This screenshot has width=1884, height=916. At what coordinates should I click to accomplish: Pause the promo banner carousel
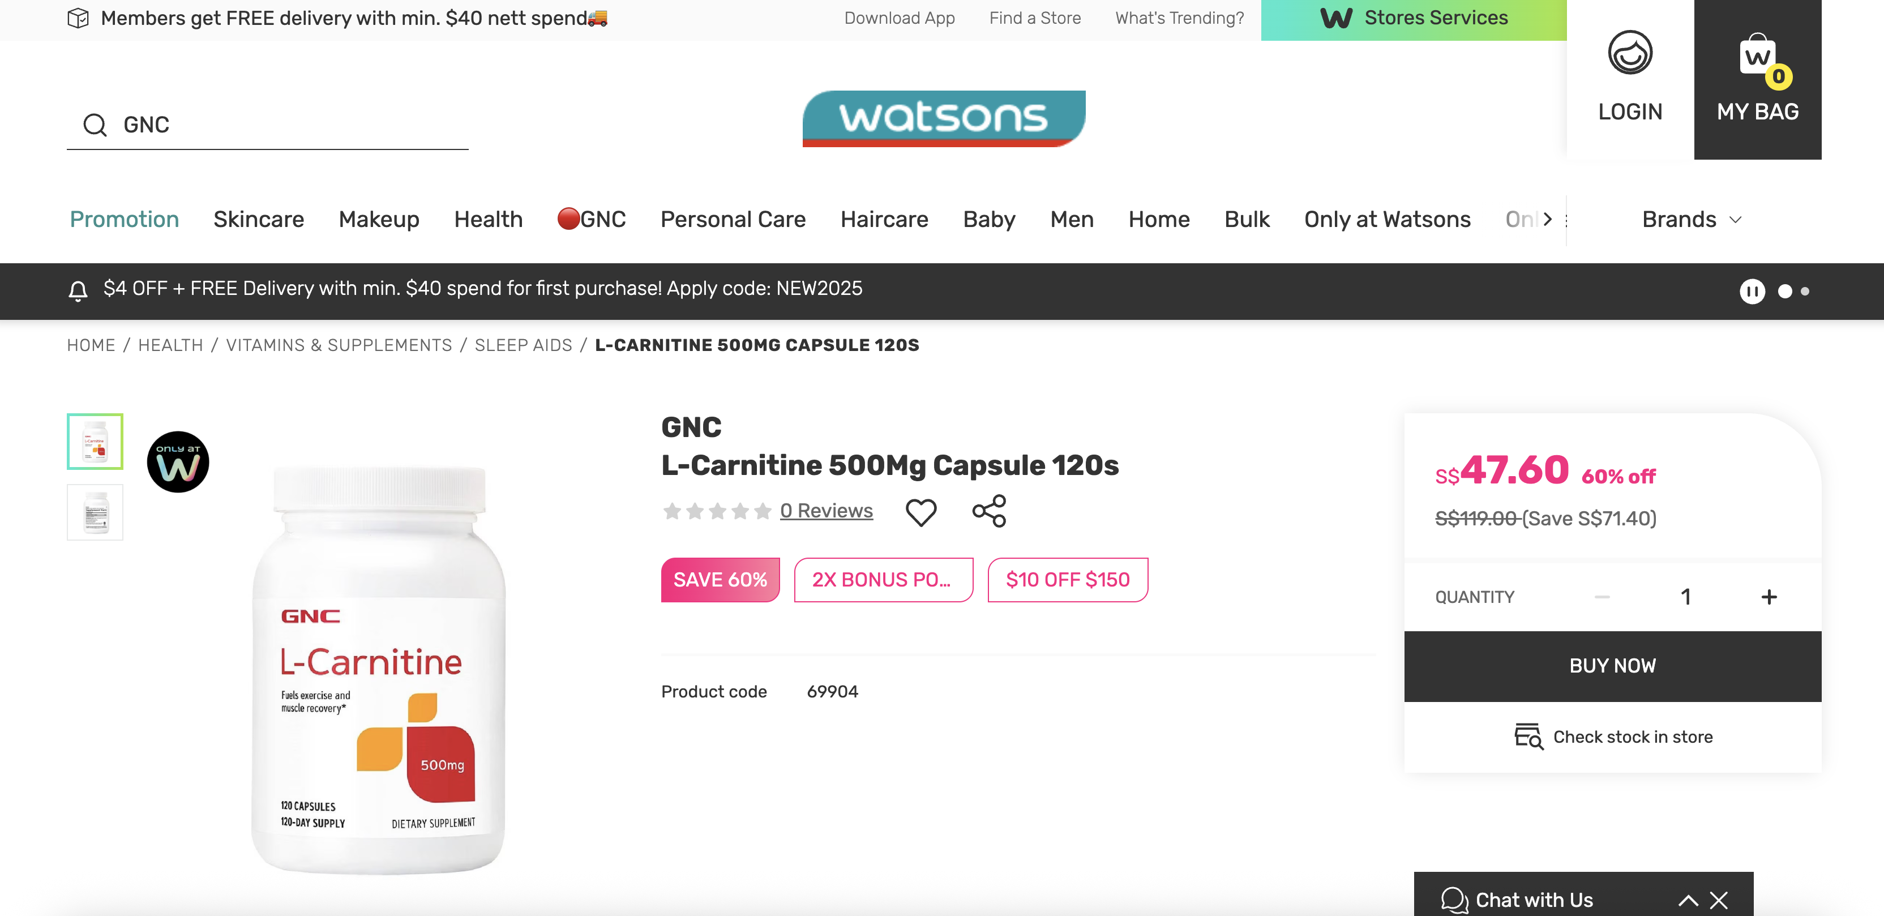tap(1752, 291)
